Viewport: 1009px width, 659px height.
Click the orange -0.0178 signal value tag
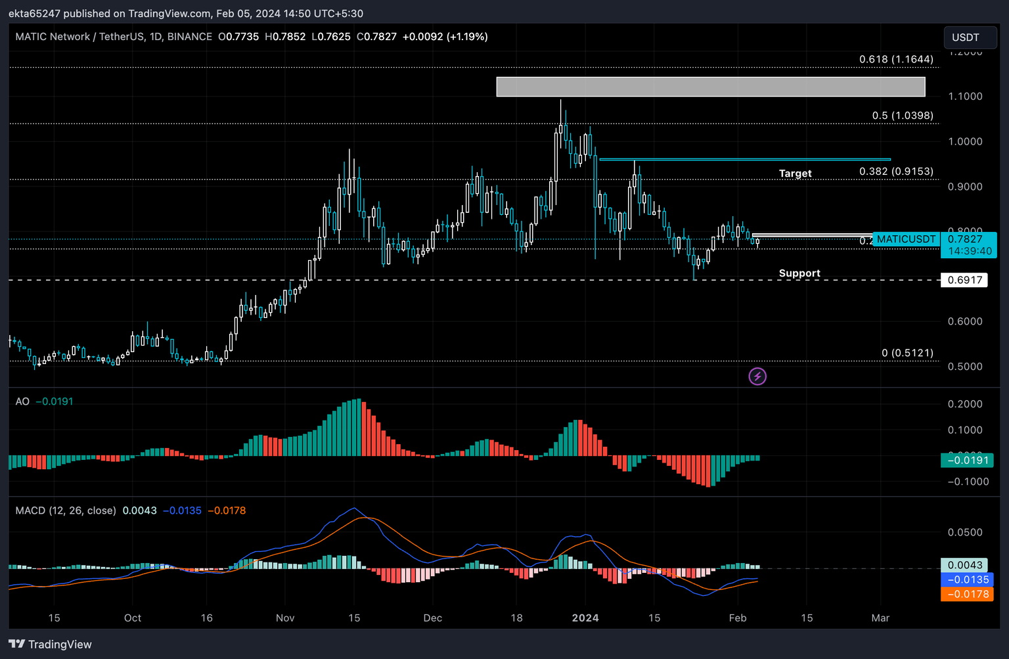pos(966,594)
